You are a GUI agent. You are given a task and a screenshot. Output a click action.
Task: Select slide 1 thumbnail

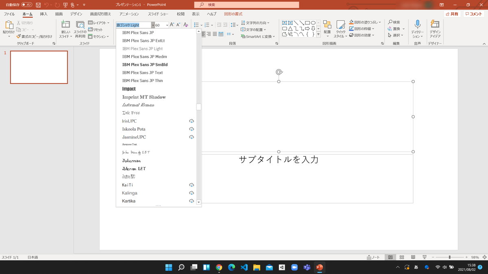click(x=39, y=67)
